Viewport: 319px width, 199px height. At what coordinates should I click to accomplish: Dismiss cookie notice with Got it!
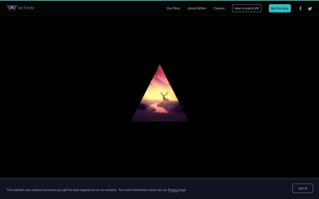pyautogui.click(x=303, y=188)
